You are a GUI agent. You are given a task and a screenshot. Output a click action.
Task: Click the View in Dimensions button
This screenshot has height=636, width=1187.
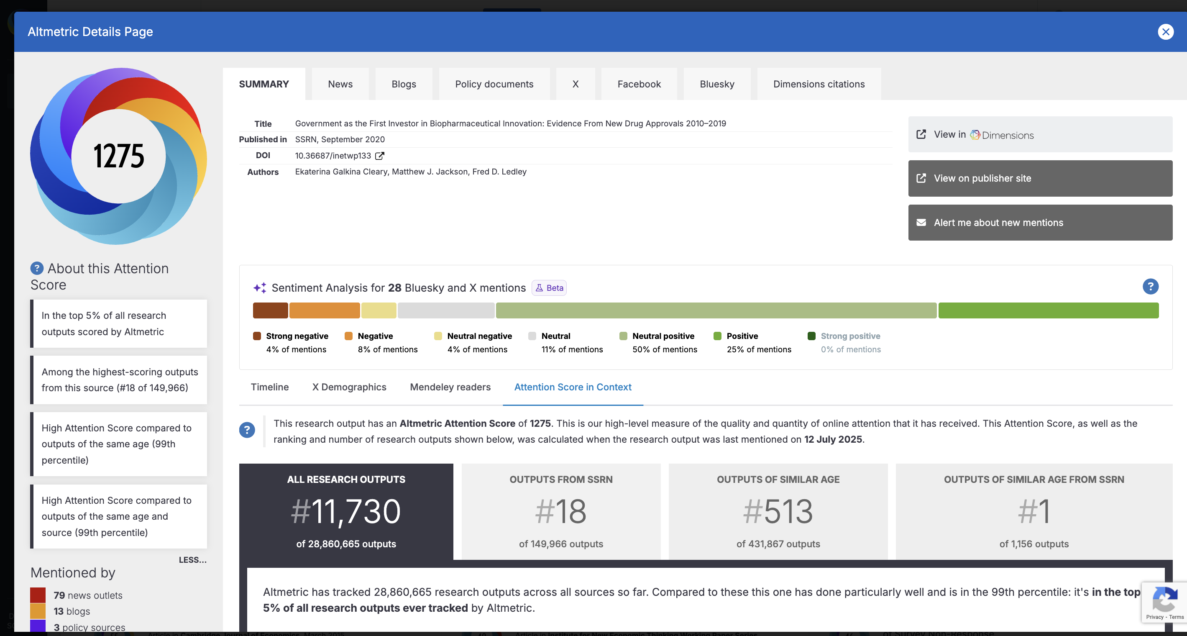click(x=1040, y=134)
